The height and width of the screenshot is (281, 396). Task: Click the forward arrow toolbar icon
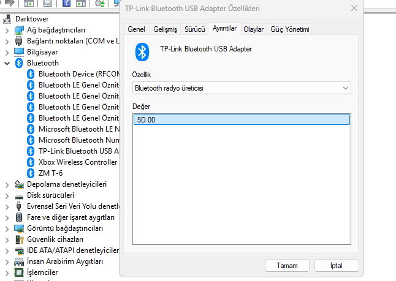10,3
